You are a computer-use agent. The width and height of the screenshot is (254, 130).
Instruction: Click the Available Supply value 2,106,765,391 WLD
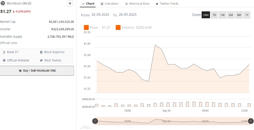coord(61,36)
